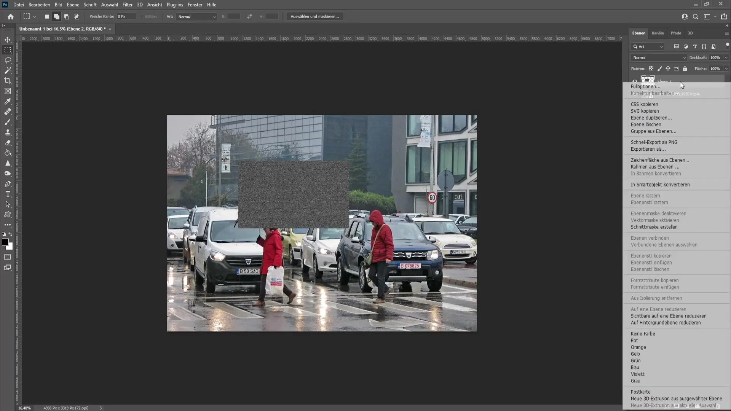Change screen mode icon

click(8, 268)
